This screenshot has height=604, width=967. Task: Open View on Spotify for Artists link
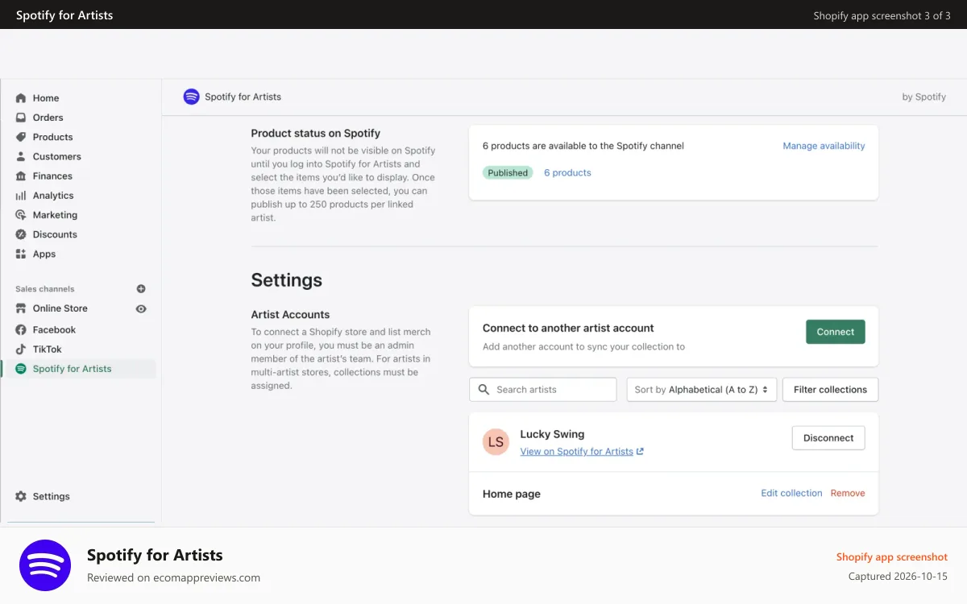pos(576,452)
